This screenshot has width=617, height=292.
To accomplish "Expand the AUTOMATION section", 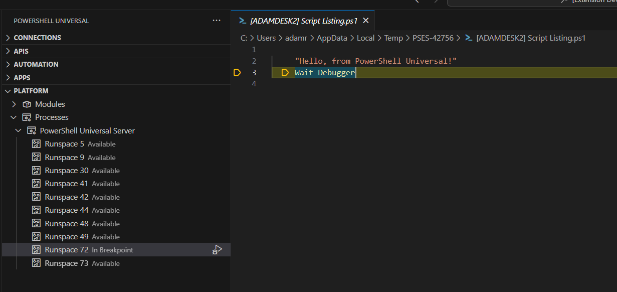I will click(8, 64).
